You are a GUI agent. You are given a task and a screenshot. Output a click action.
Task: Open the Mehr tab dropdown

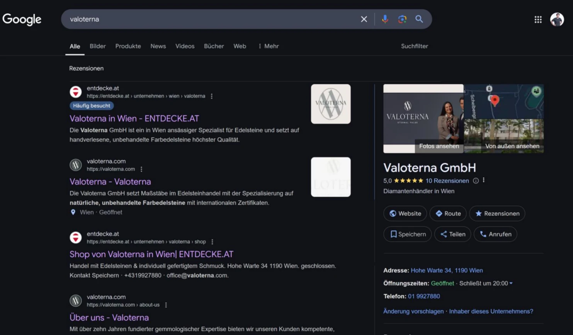(x=268, y=46)
